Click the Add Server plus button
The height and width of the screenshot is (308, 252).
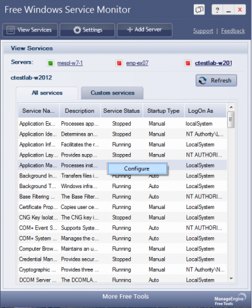(145, 30)
